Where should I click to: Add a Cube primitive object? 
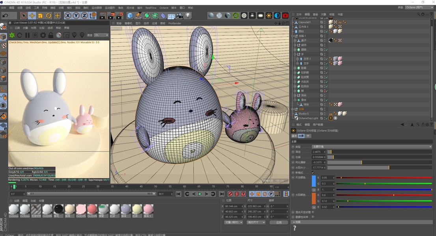tap(130, 15)
